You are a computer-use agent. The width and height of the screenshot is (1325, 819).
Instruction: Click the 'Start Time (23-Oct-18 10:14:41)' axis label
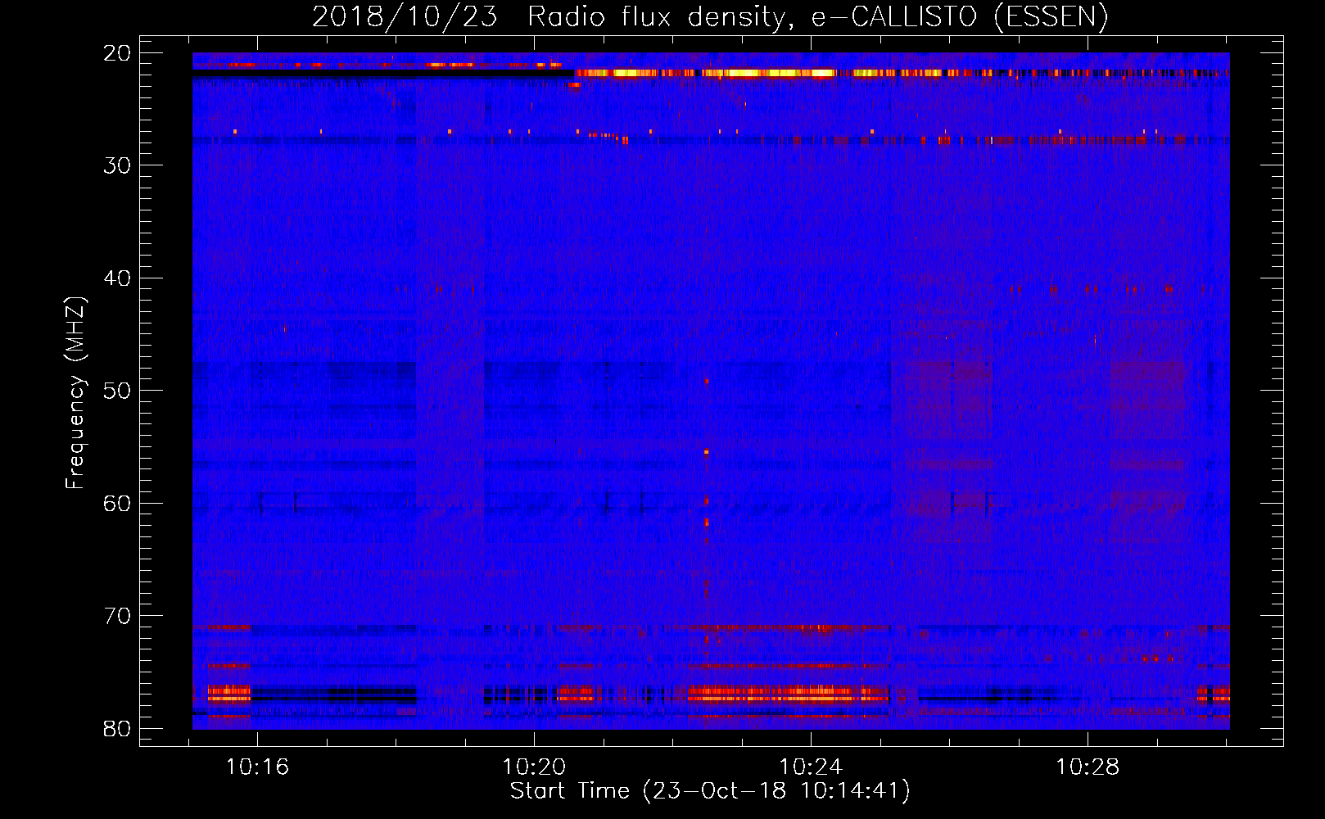point(710,791)
